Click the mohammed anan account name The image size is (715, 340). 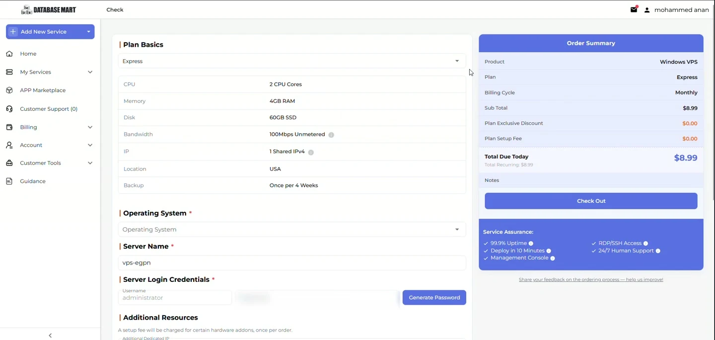click(682, 10)
